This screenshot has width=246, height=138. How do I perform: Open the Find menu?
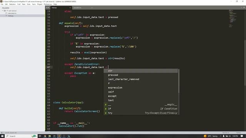point(19,4)
